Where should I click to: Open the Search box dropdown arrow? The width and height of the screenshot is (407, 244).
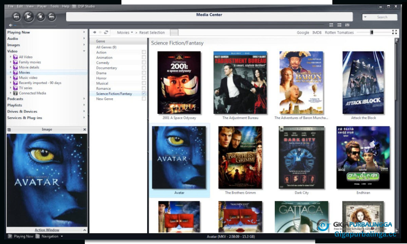pyautogui.click(x=365, y=17)
